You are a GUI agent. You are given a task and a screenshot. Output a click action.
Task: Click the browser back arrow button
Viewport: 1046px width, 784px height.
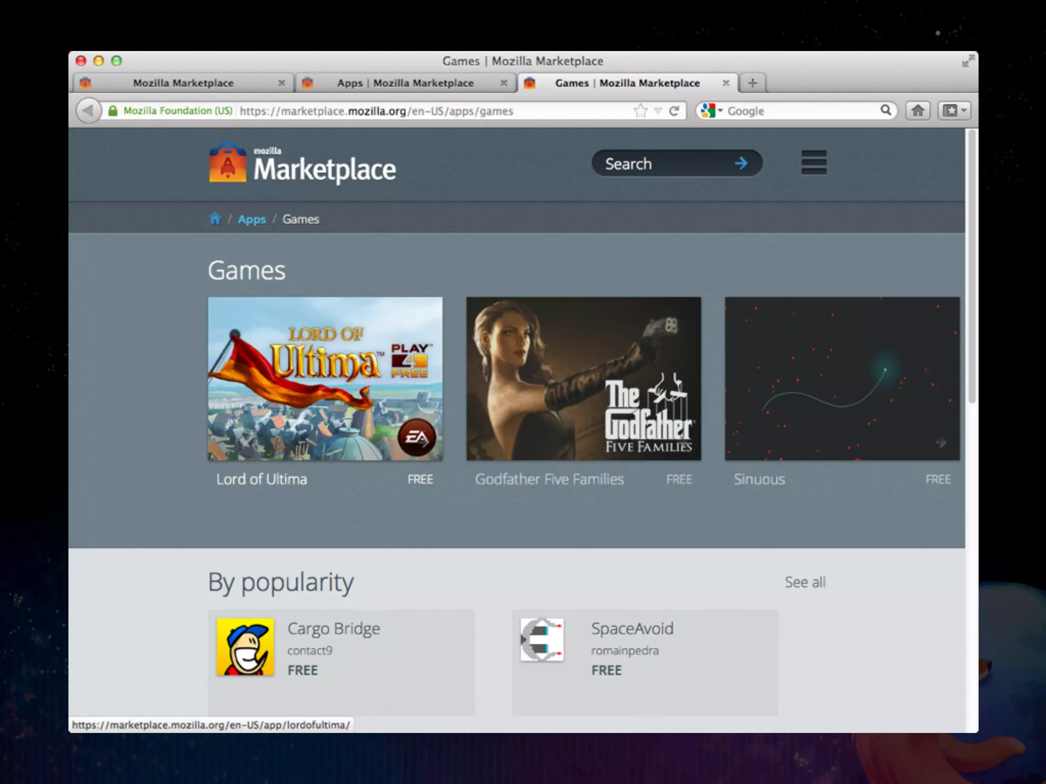(88, 111)
